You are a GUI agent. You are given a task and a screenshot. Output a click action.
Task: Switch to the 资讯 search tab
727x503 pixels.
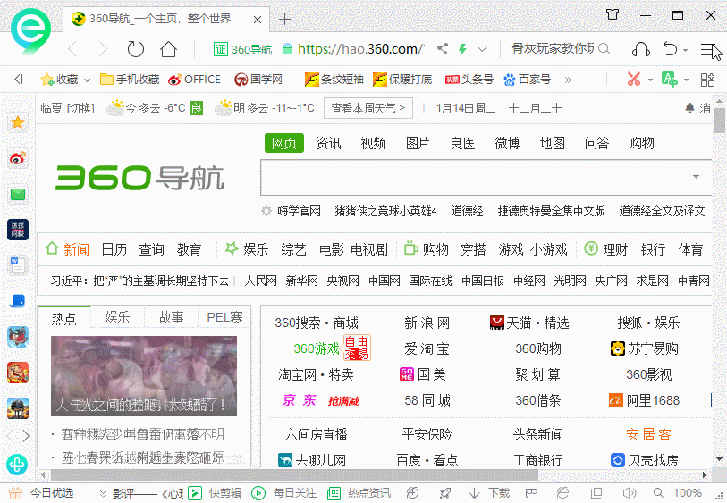tap(328, 143)
